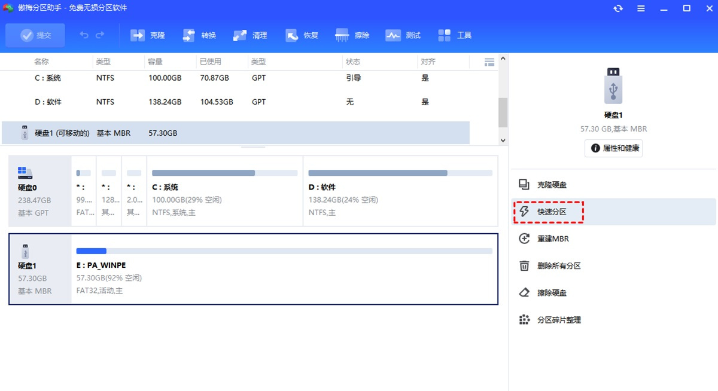Open 属性和健康 properties button
The height and width of the screenshot is (391, 718).
[x=613, y=148]
